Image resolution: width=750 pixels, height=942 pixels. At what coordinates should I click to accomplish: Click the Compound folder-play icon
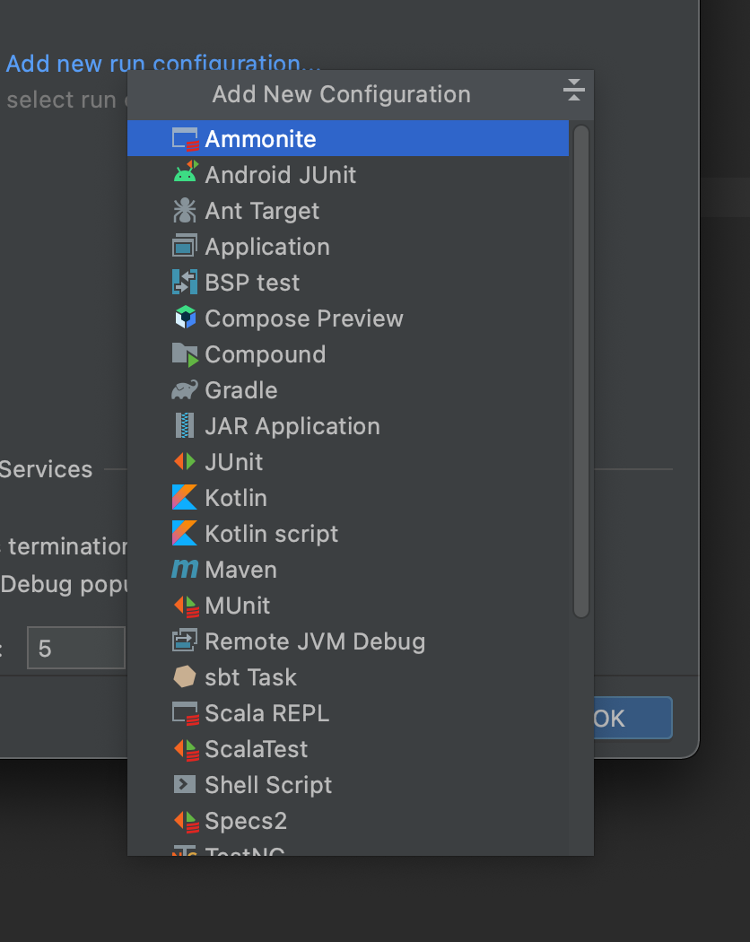(185, 354)
